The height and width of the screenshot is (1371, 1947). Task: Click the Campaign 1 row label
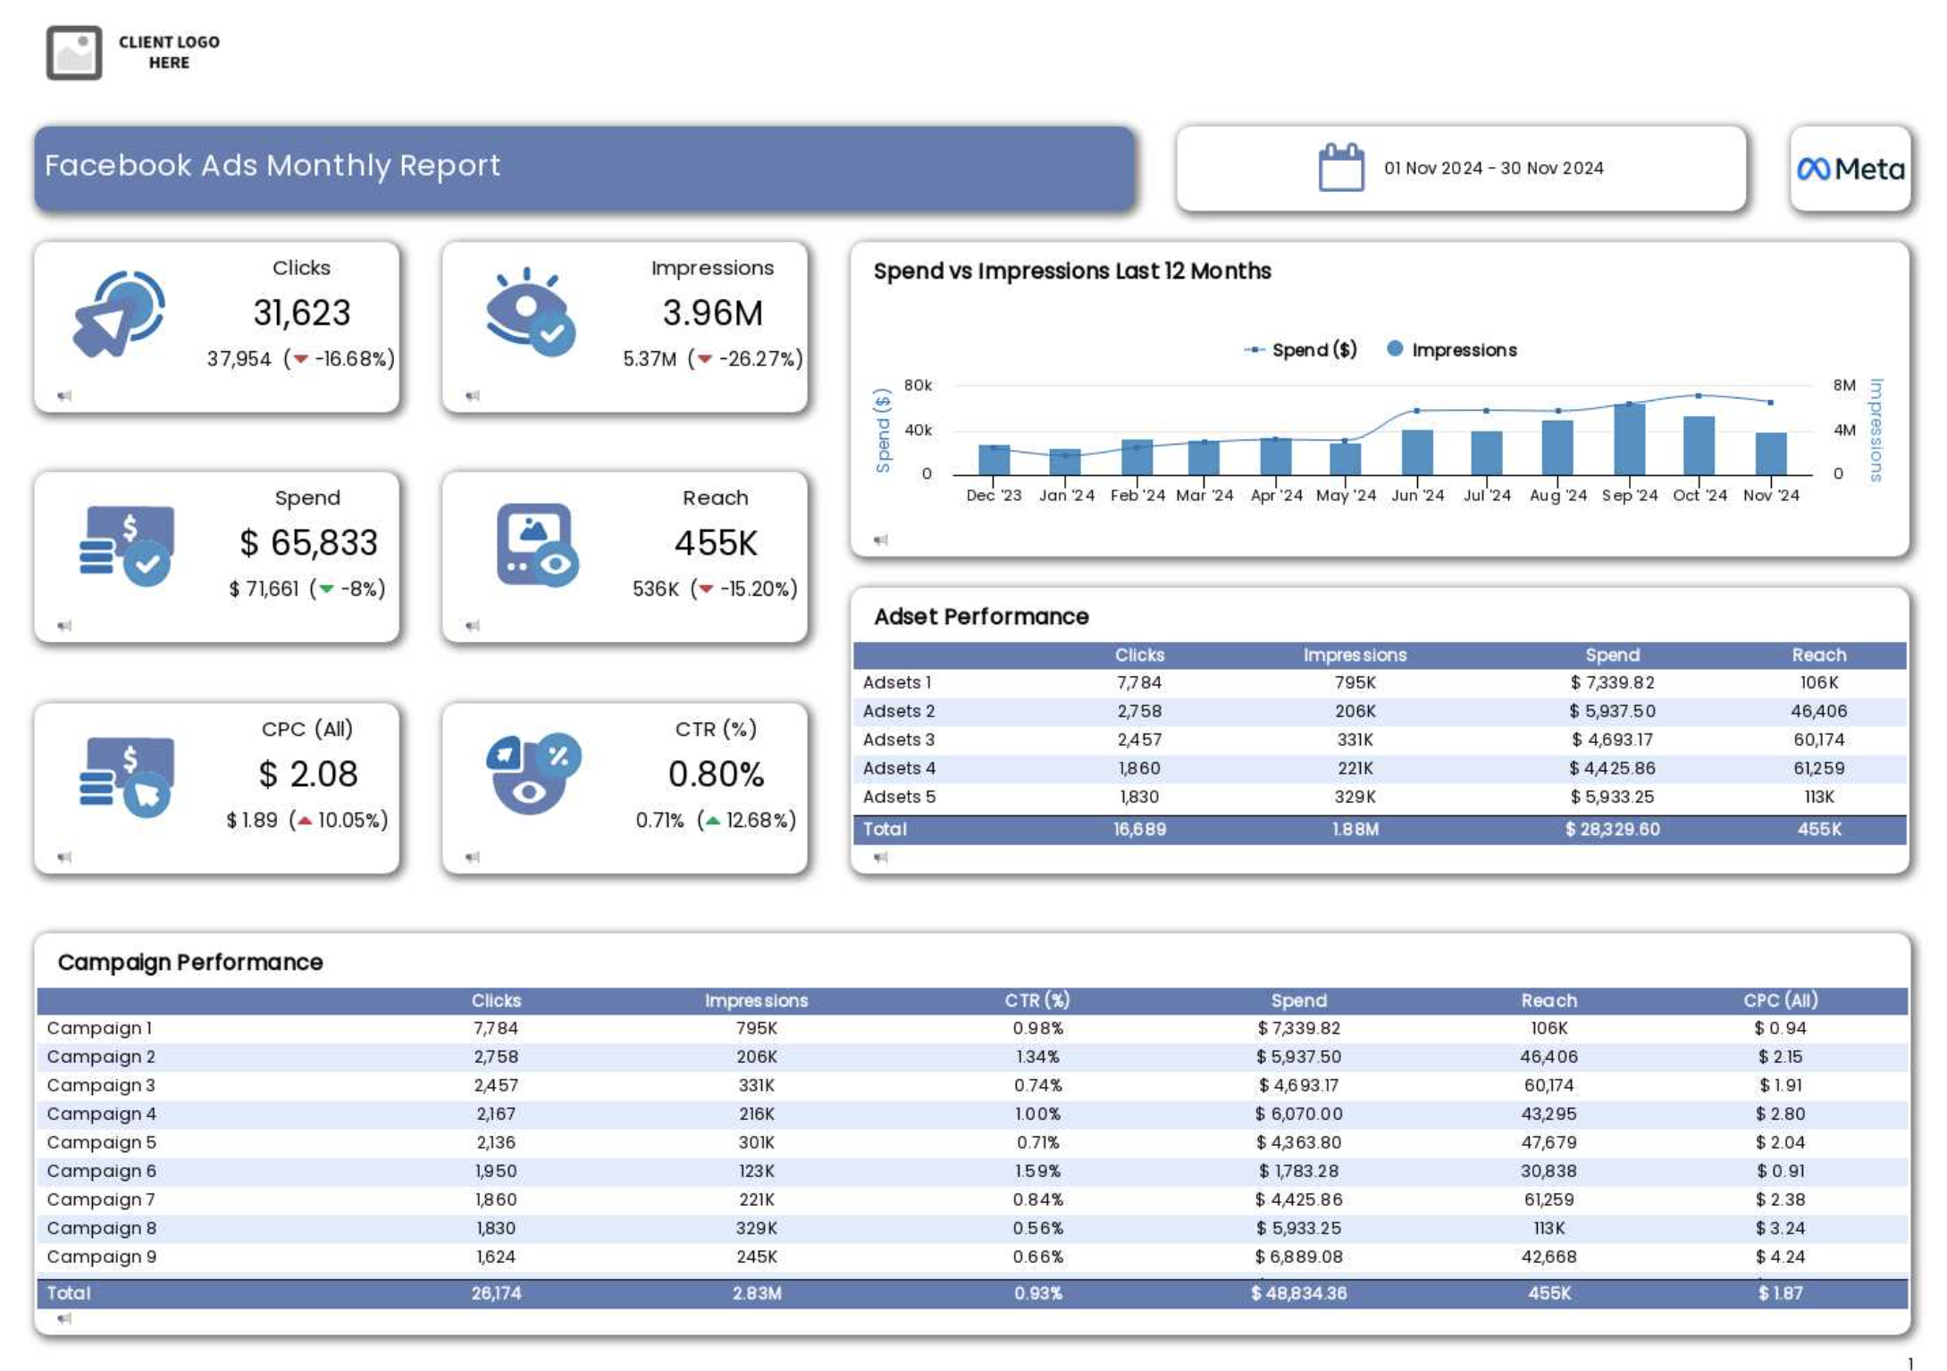pos(99,1028)
